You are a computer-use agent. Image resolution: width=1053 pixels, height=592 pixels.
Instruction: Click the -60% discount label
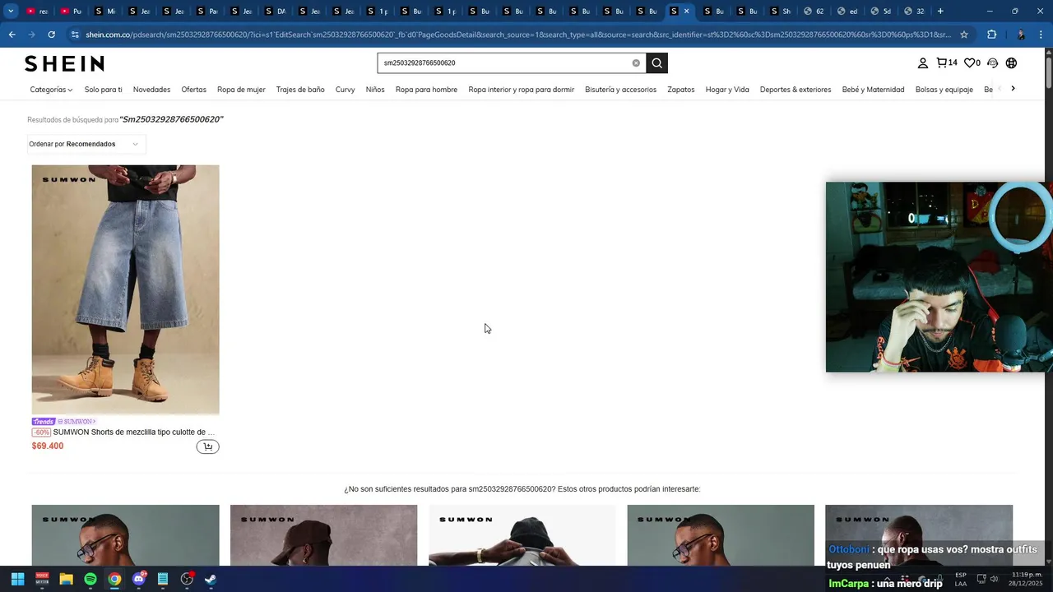pyautogui.click(x=41, y=432)
